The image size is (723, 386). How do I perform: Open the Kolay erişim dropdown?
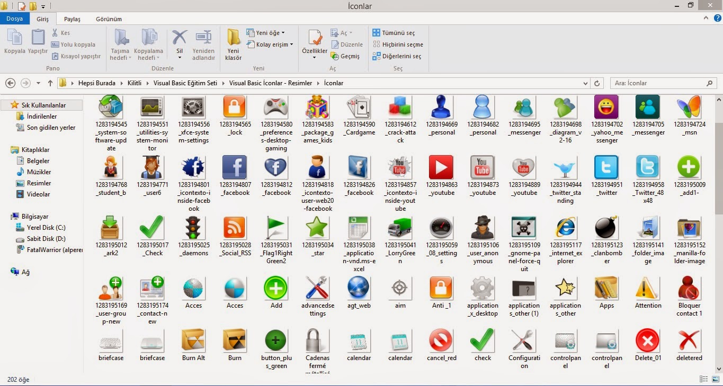click(x=270, y=44)
